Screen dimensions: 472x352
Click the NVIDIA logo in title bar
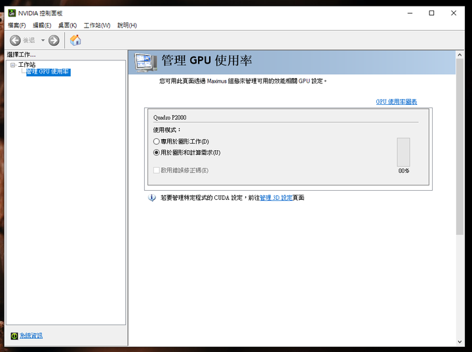12,13
